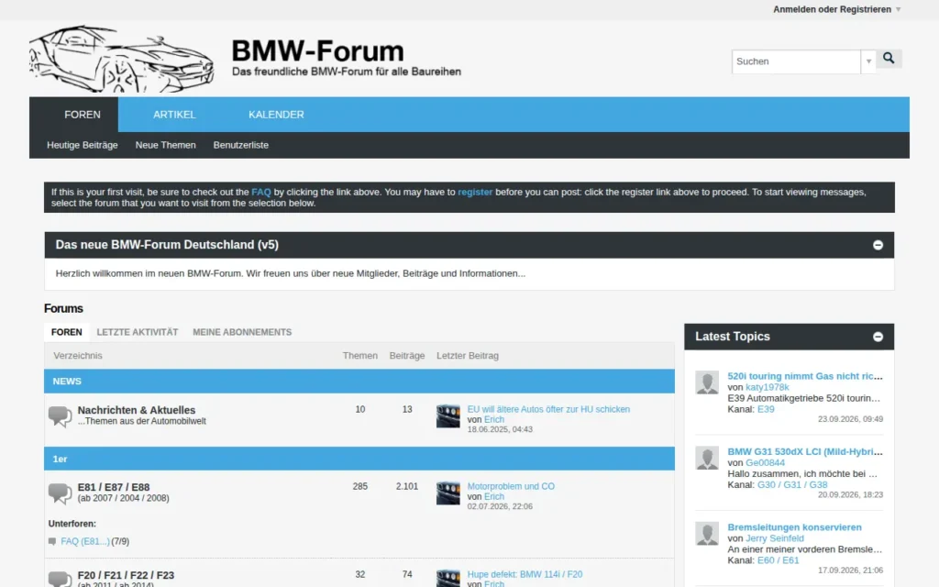
Task: Open E39 channel link
Action: pos(766,410)
